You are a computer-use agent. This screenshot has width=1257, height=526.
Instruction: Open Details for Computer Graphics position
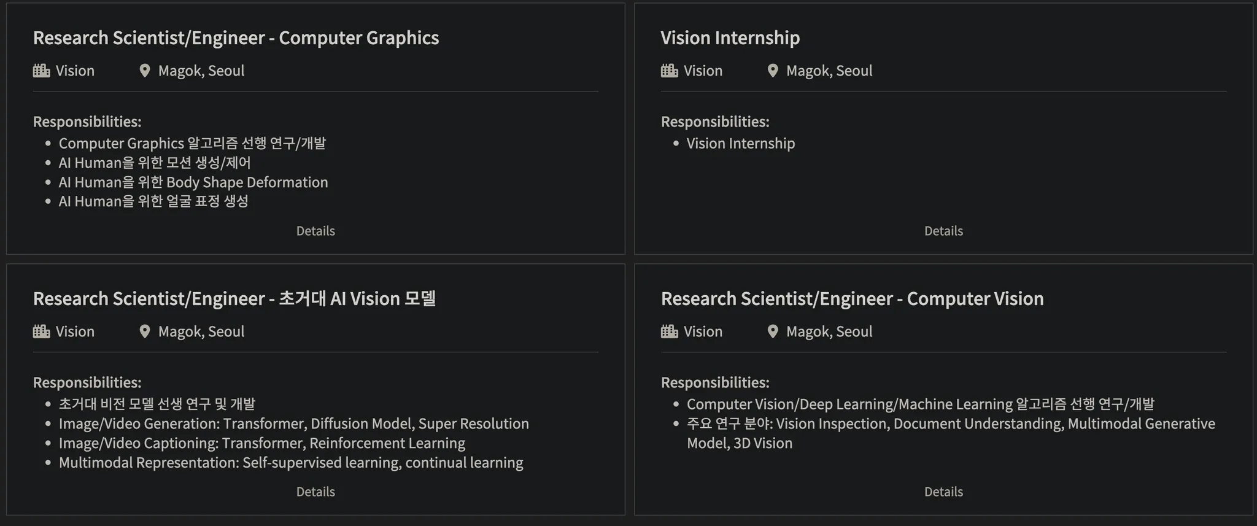[315, 231]
